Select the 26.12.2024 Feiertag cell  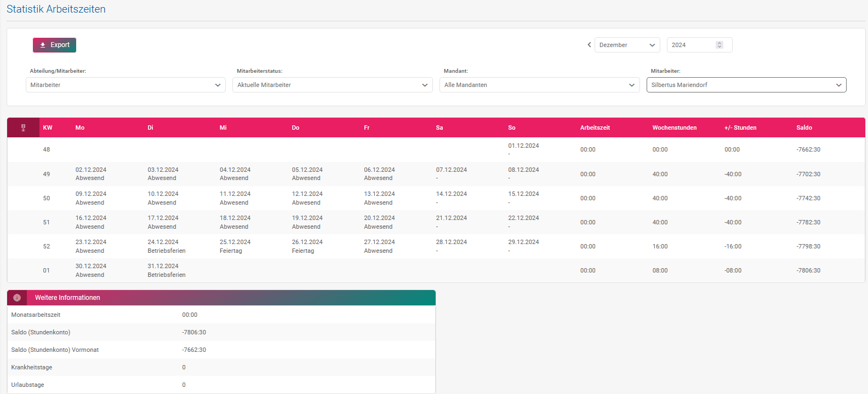pos(307,246)
